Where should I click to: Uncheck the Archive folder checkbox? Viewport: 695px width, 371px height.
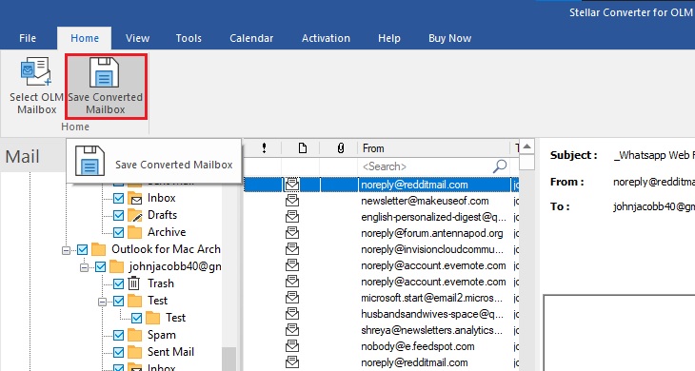coord(118,232)
